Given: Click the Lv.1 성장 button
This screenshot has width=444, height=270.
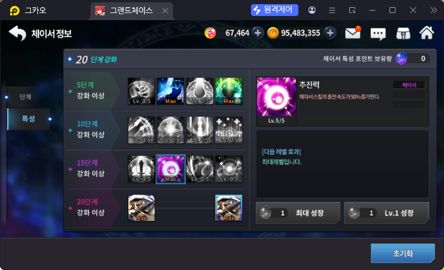Looking at the screenshot, I should point(387,213).
